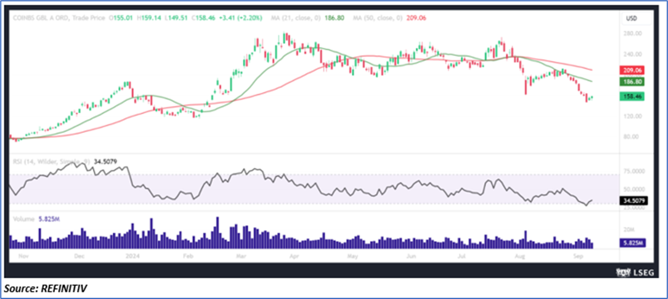Click the May date axis label

353,257
